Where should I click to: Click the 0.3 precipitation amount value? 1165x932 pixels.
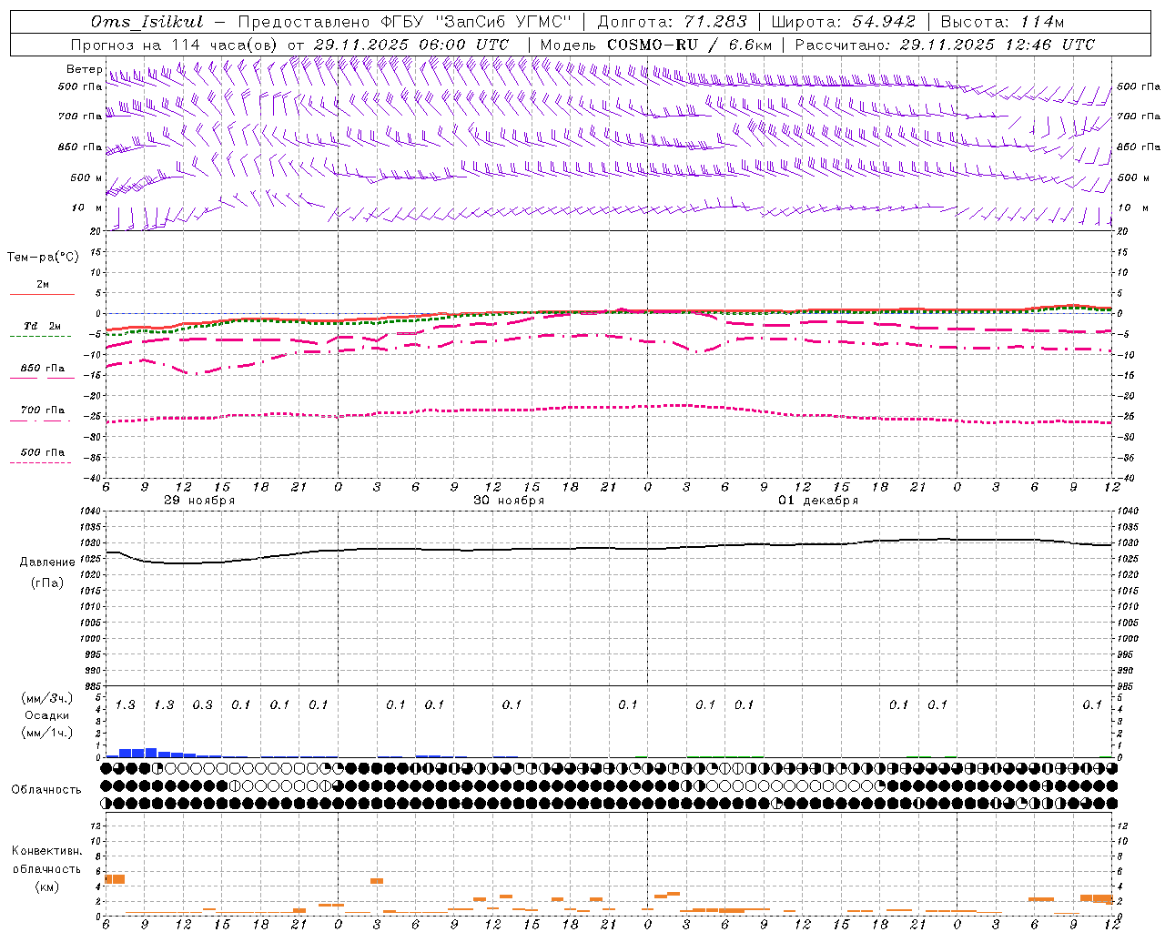pos(202,705)
